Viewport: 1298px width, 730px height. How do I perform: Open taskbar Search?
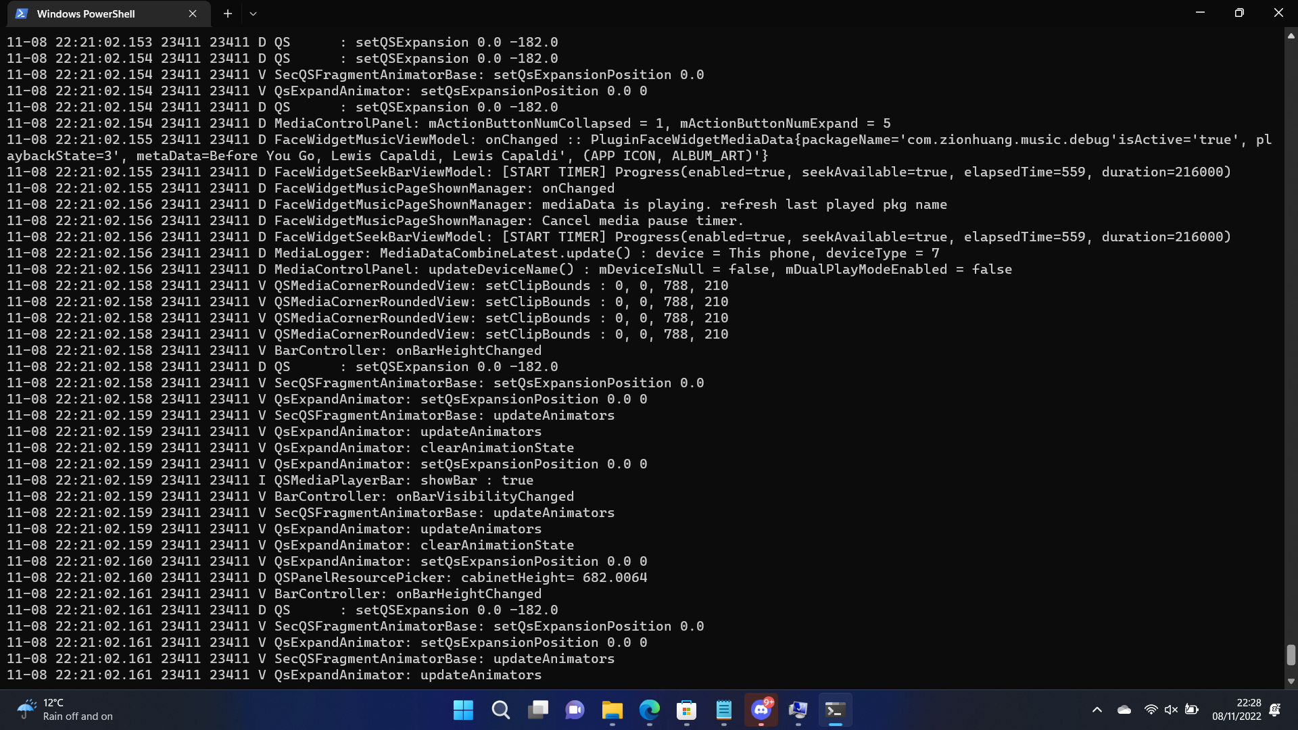[500, 710]
